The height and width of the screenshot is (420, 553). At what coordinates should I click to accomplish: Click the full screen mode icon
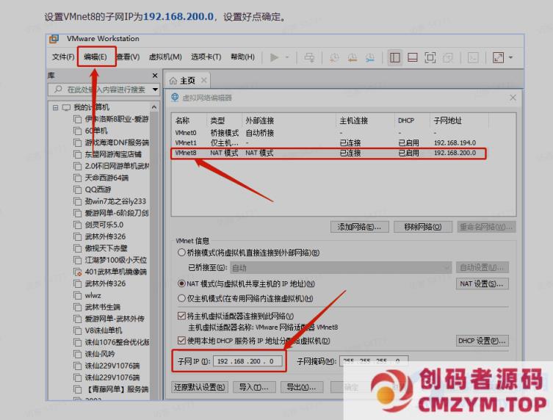click(x=430, y=57)
